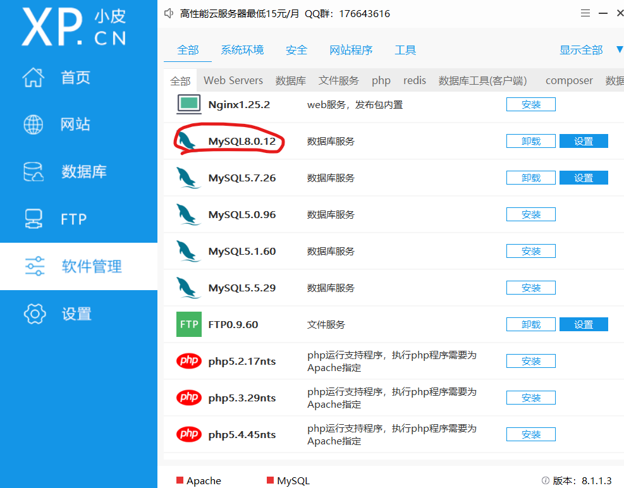Switch to the 安全 tab

(297, 50)
